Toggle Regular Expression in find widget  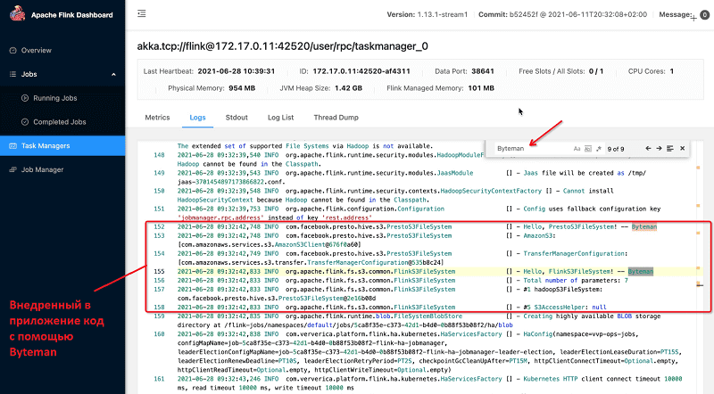[598, 149]
